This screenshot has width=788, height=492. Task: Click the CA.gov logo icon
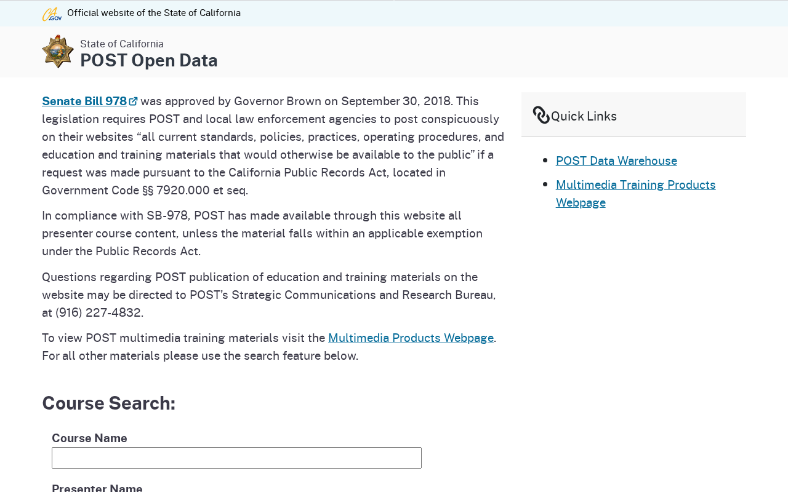click(x=52, y=14)
